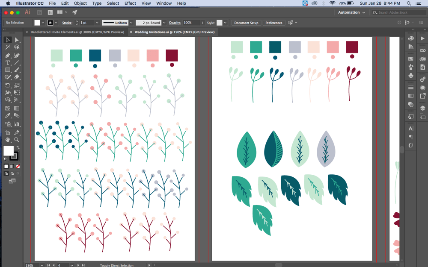Enable Draw Behind mode

12,173
